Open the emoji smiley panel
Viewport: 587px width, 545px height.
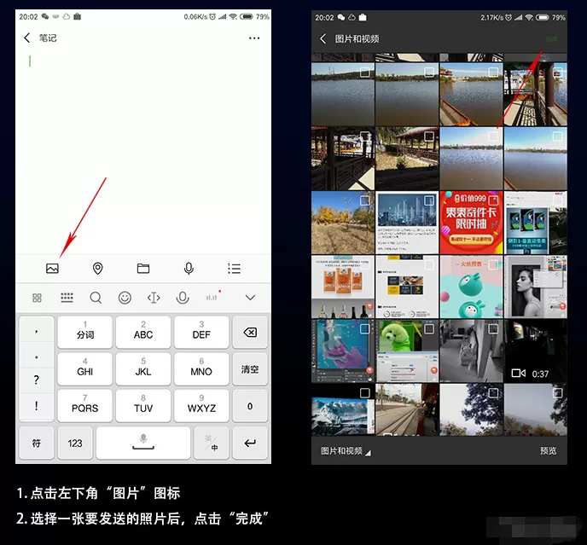pos(125,298)
